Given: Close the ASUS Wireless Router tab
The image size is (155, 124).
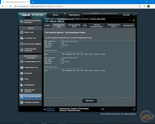Looking at the screenshot, I should 28,2.
